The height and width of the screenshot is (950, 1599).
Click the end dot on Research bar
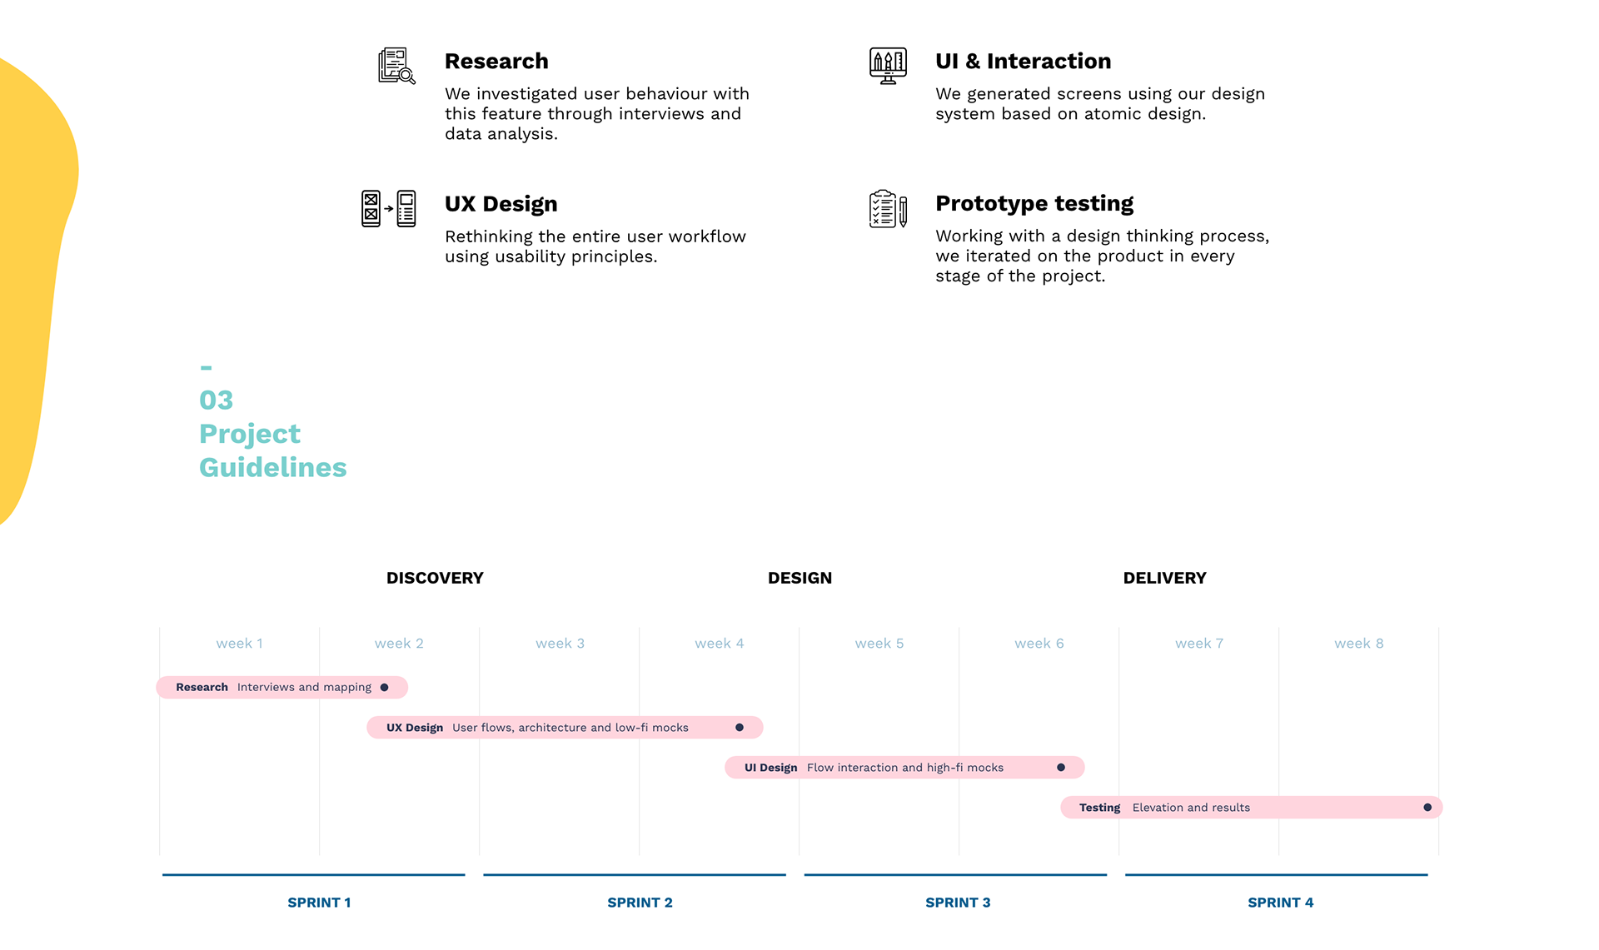click(384, 688)
